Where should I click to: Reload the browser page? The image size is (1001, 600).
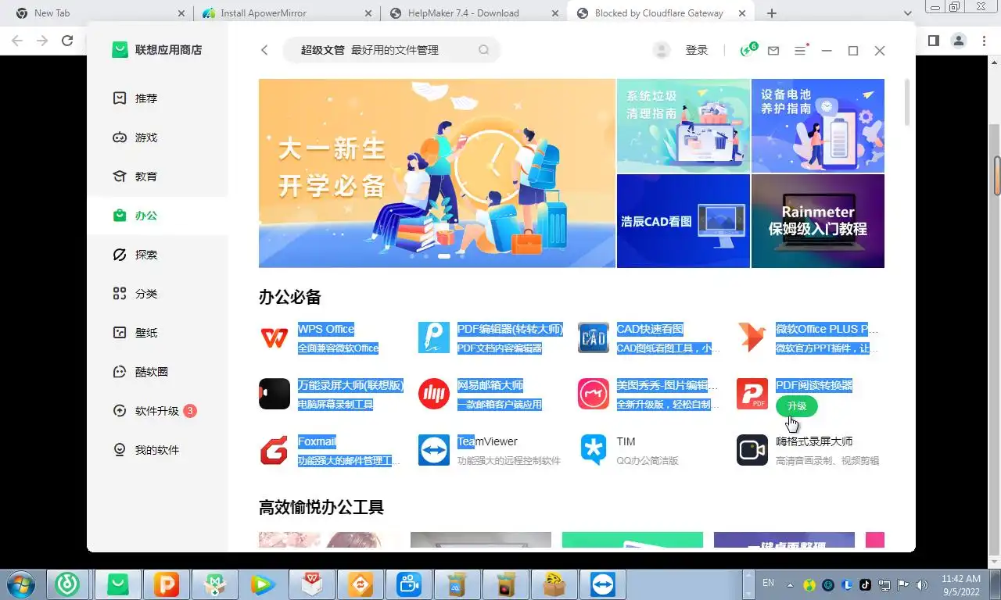pyautogui.click(x=67, y=41)
